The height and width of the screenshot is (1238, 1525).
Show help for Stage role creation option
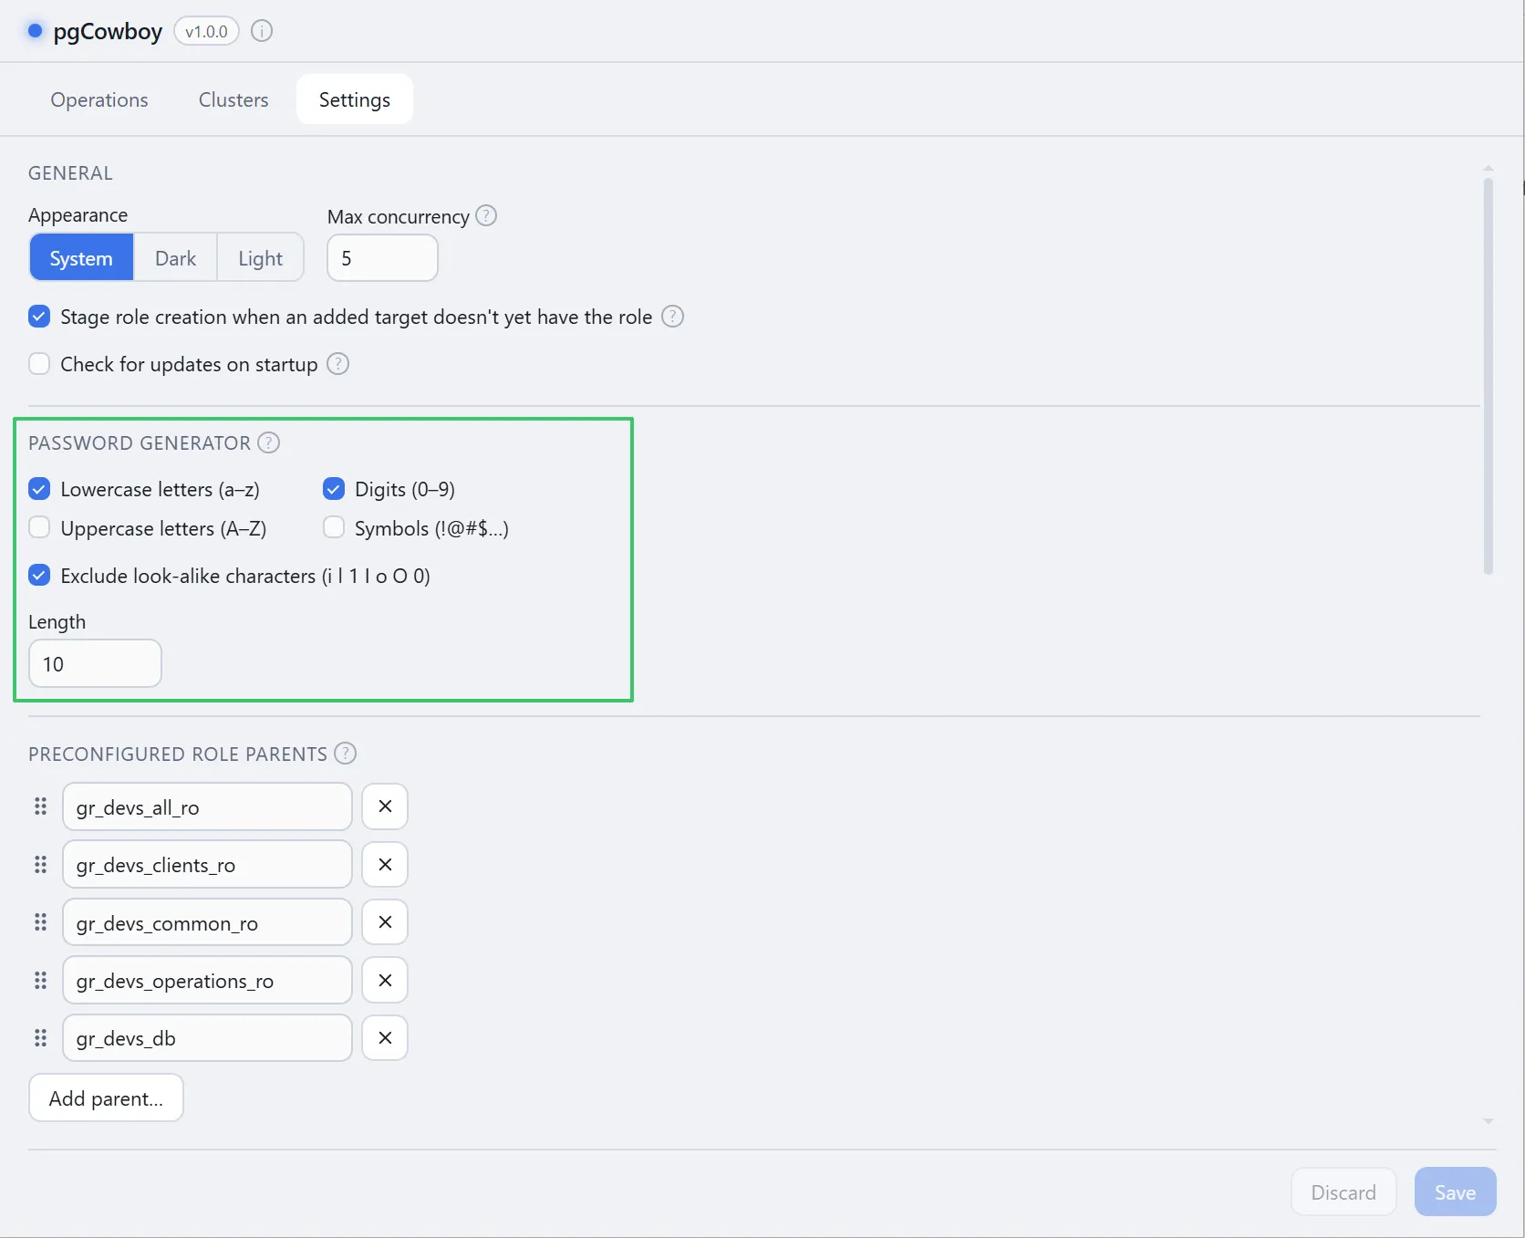672,317
